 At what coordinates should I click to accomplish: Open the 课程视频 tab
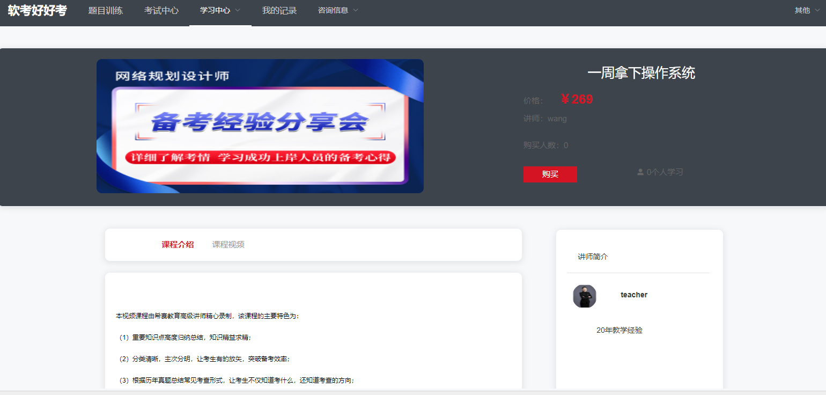coord(227,244)
